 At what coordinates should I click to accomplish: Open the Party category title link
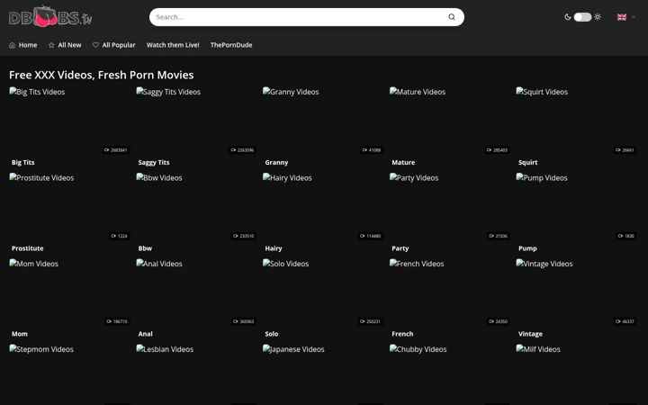400,248
